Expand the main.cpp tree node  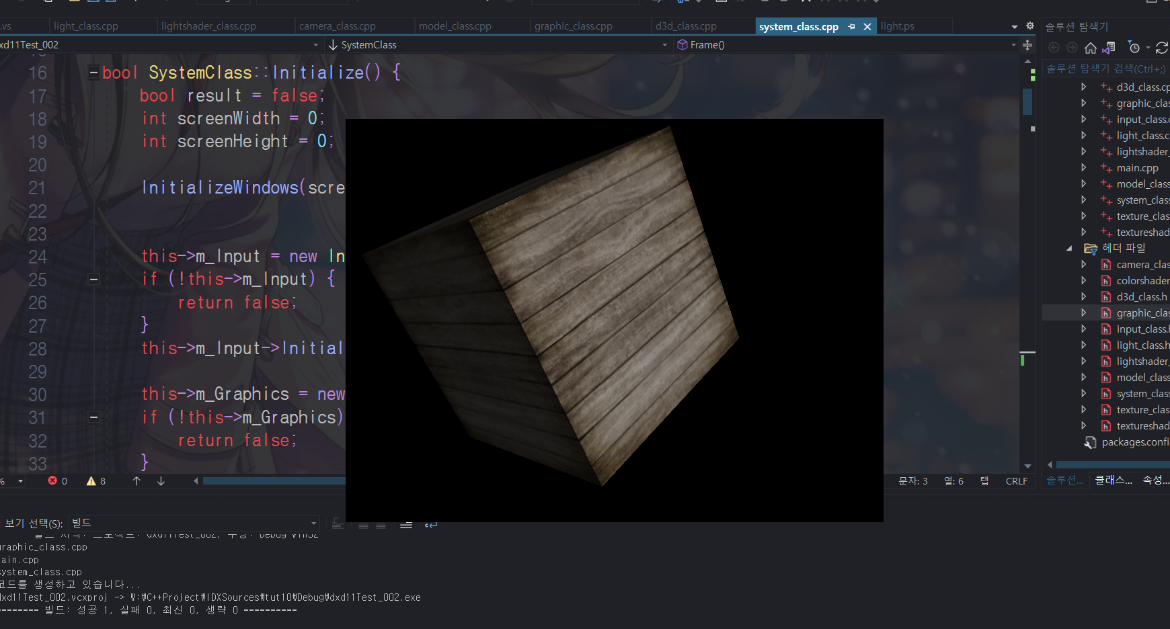pyautogui.click(x=1083, y=168)
